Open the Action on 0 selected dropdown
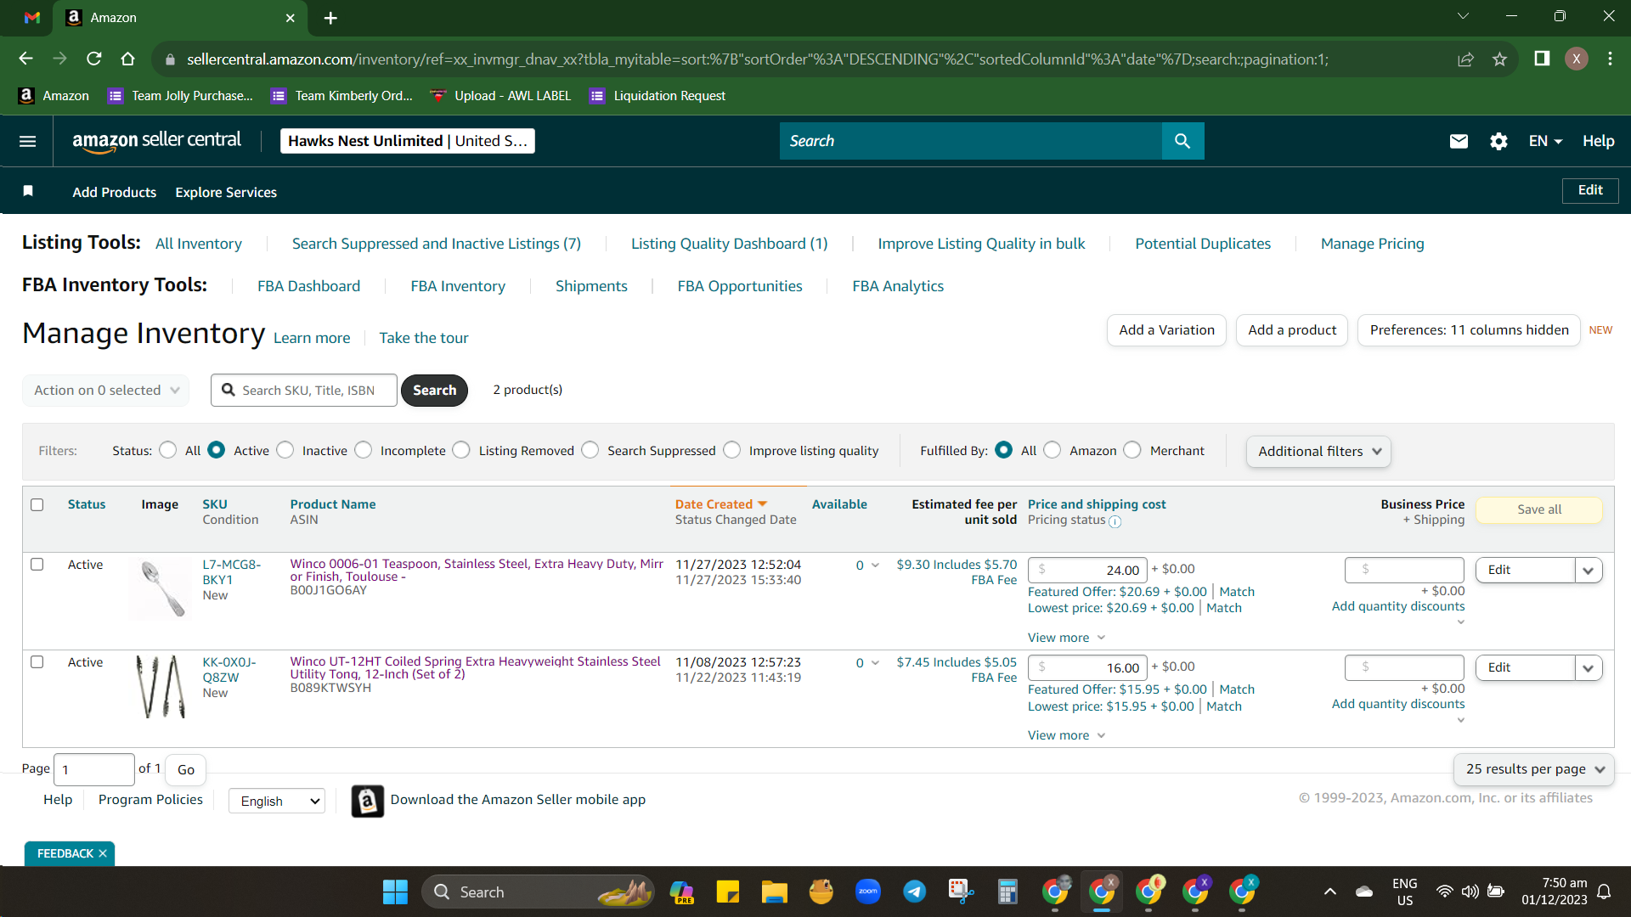Image resolution: width=1631 pixels, height=917 pixels. tap(106, 391)
